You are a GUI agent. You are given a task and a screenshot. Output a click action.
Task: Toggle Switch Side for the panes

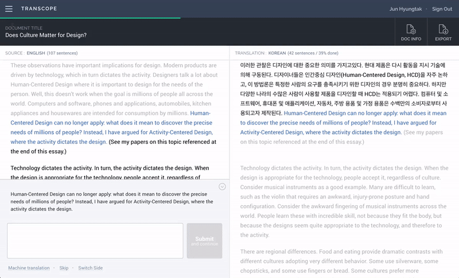click(x=91, y=268)
